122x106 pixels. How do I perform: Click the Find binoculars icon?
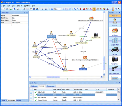point(37,9)
